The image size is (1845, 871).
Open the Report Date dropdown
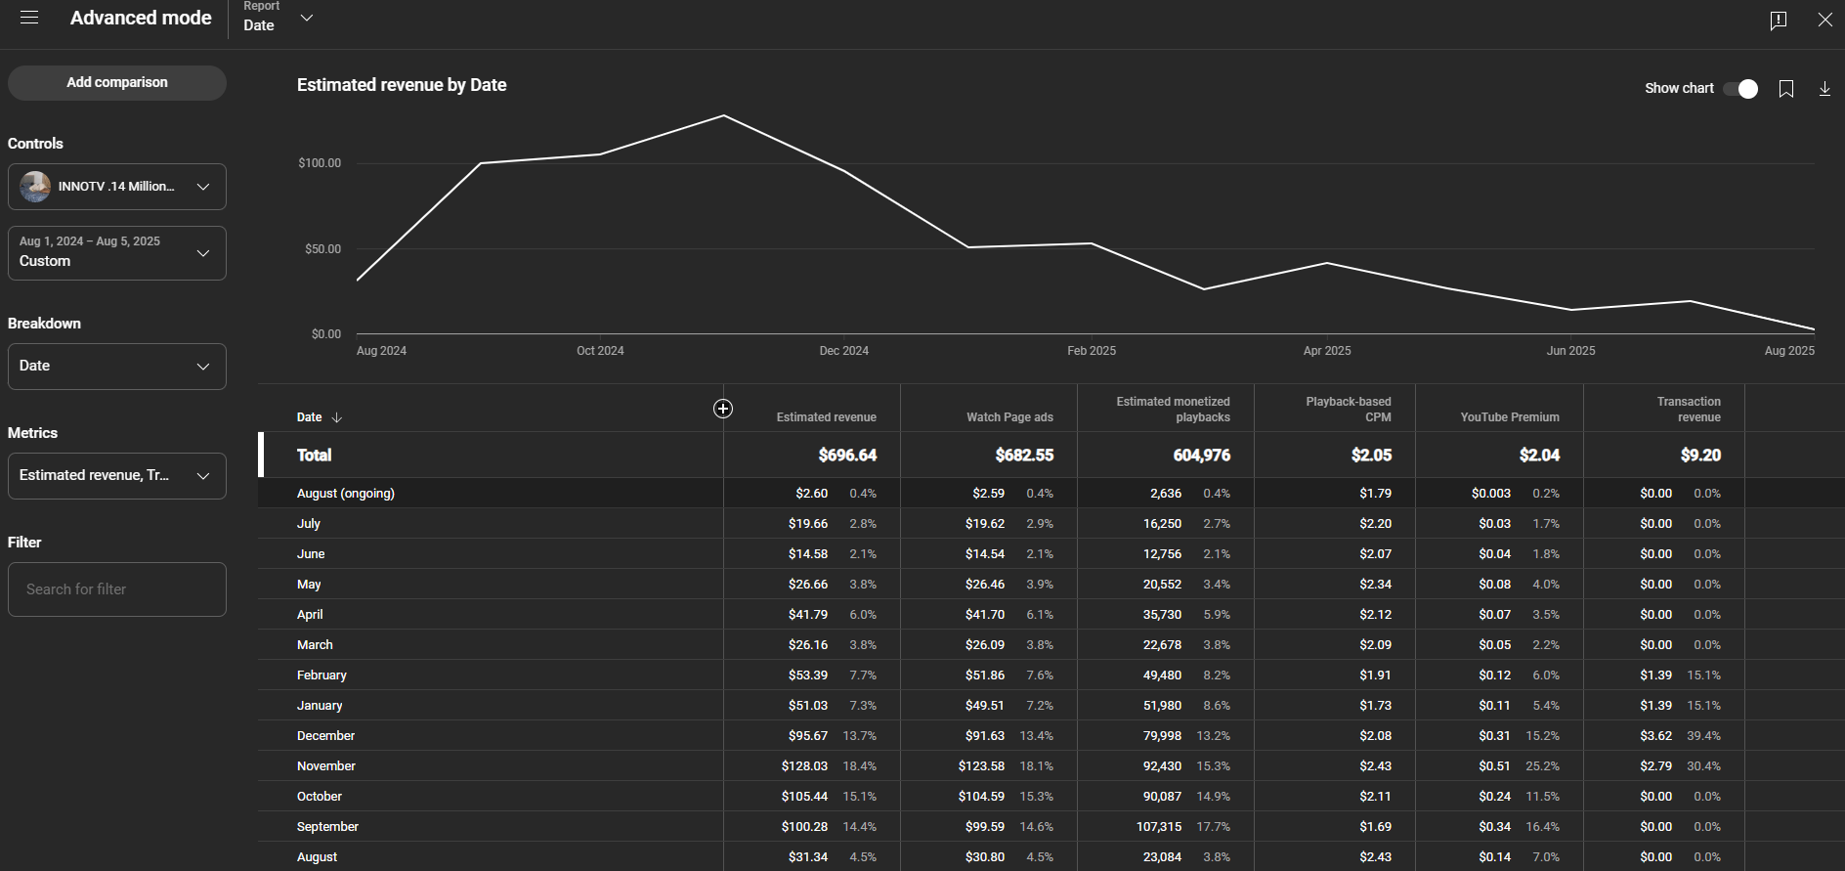pos(279,19)
